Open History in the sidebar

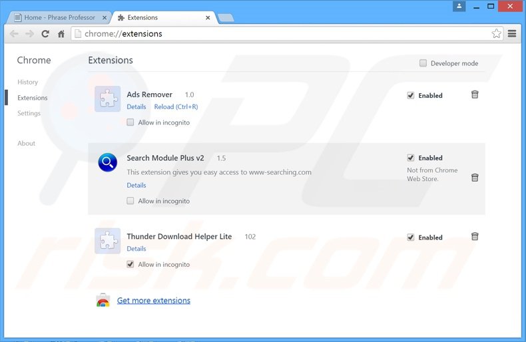(x=27, y=82)
